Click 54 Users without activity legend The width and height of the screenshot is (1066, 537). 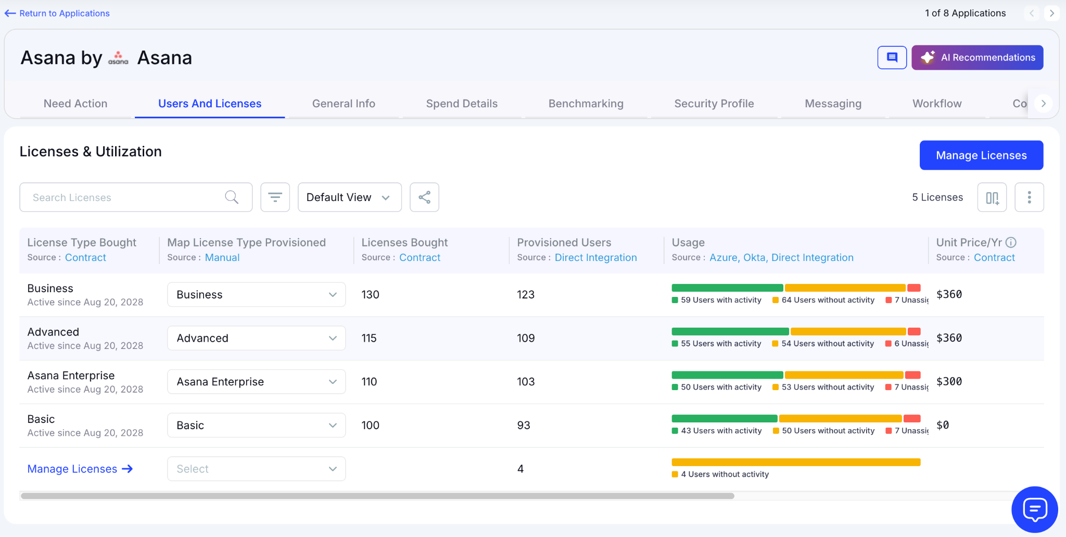823,344
